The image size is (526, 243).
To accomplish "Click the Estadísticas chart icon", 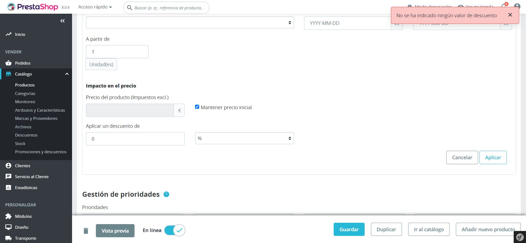I will [x=8, y=187].
